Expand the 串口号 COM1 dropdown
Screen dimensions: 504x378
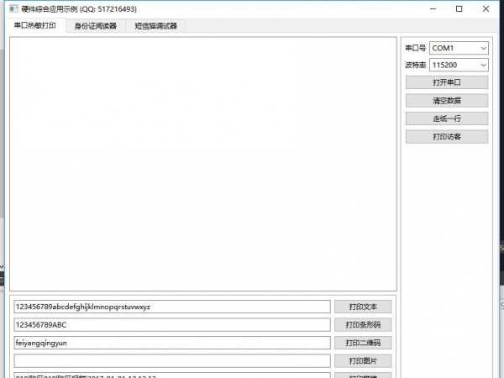coord(459,49)
